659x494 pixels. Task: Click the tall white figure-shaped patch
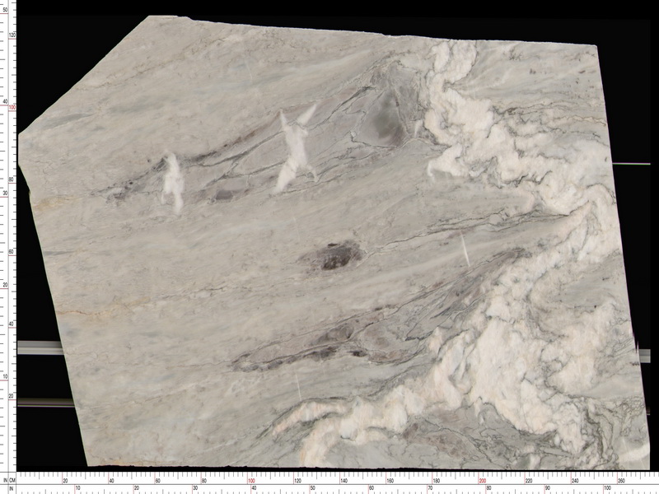(x=294, y=148)
